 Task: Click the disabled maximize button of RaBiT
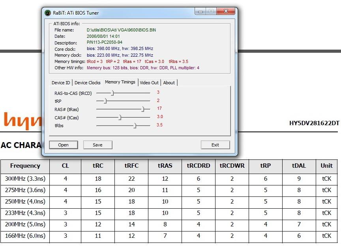pyautogui.click(x=211, y=11)
